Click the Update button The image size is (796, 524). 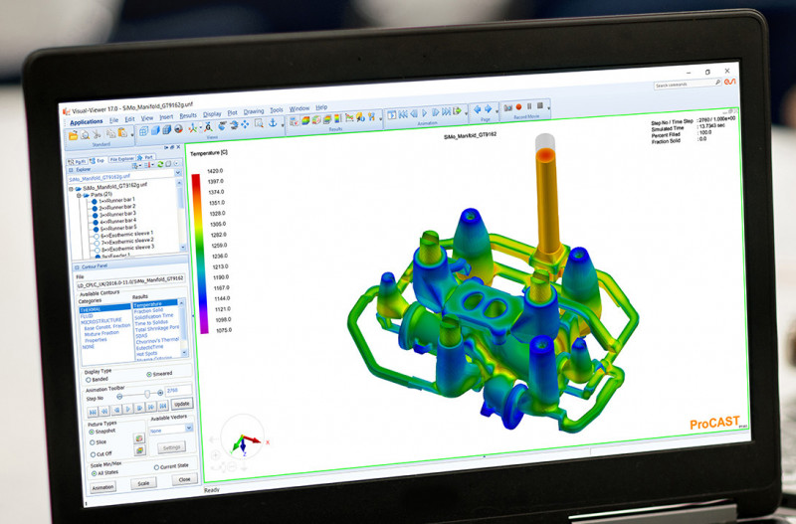click(181, 404)
